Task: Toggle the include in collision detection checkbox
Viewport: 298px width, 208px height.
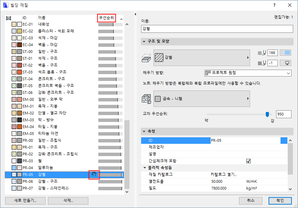Action: [x=248, y=161]
